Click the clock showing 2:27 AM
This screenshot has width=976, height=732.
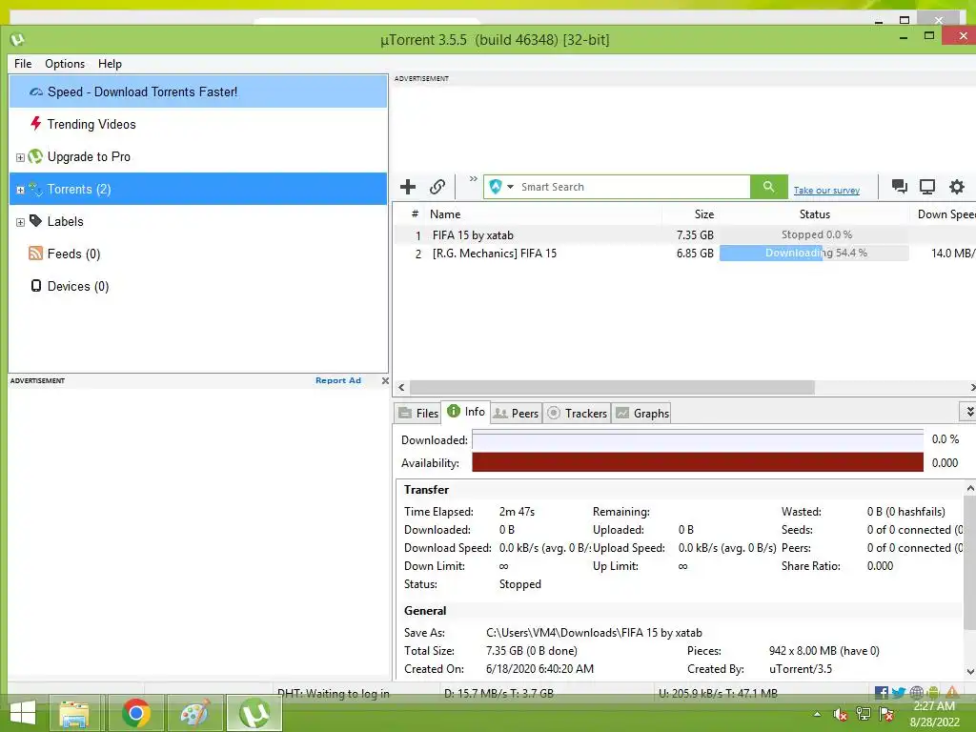[934, 706]
